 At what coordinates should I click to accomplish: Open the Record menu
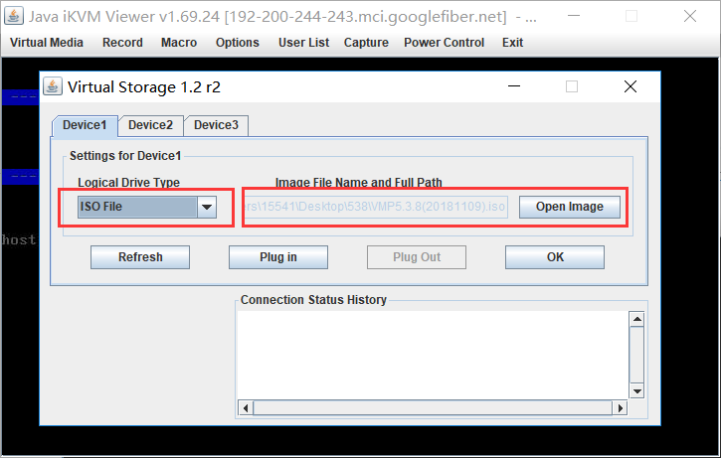pyautogui.click(x=122, y=43)
